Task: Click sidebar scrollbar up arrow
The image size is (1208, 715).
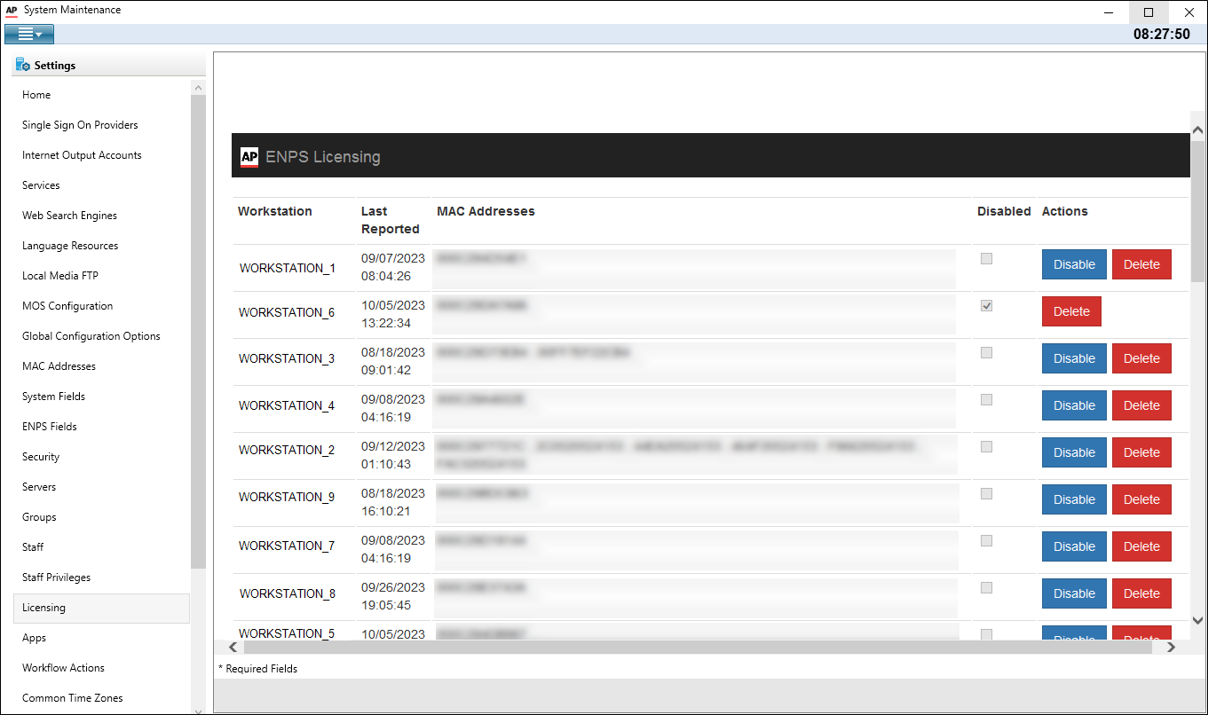Action: pyautogui.click(x=198, y=88)
